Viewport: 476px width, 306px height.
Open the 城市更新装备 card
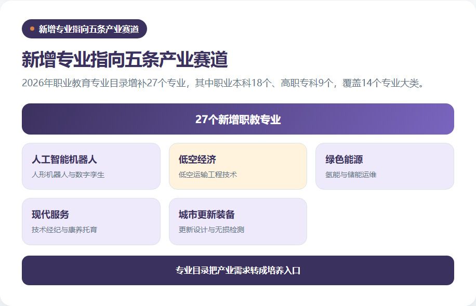(x=238, y=222)
